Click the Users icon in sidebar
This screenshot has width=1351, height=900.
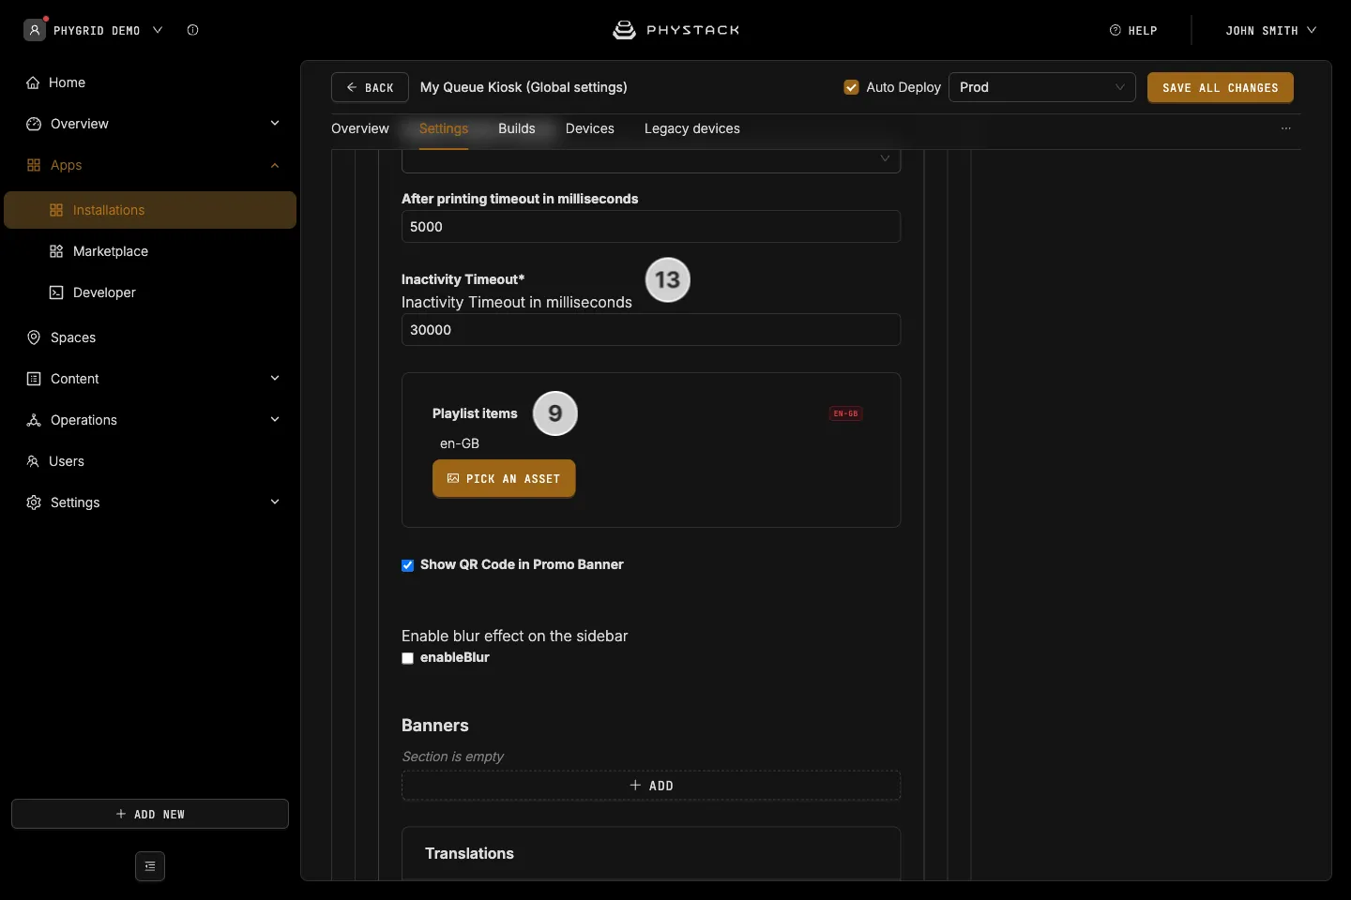click(33, 461)
